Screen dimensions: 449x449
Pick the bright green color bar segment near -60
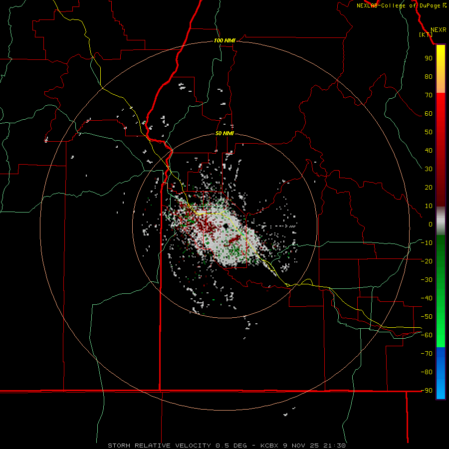441,335
